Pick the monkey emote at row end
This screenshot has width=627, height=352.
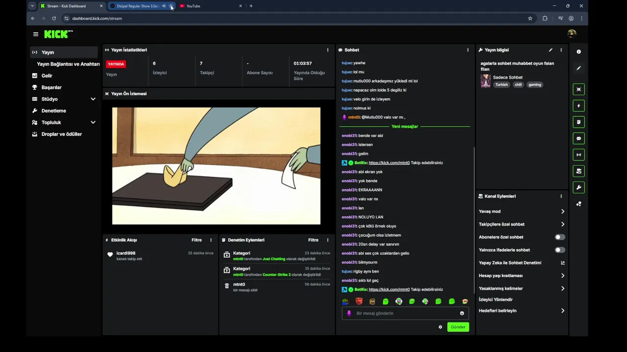point(465,302)
